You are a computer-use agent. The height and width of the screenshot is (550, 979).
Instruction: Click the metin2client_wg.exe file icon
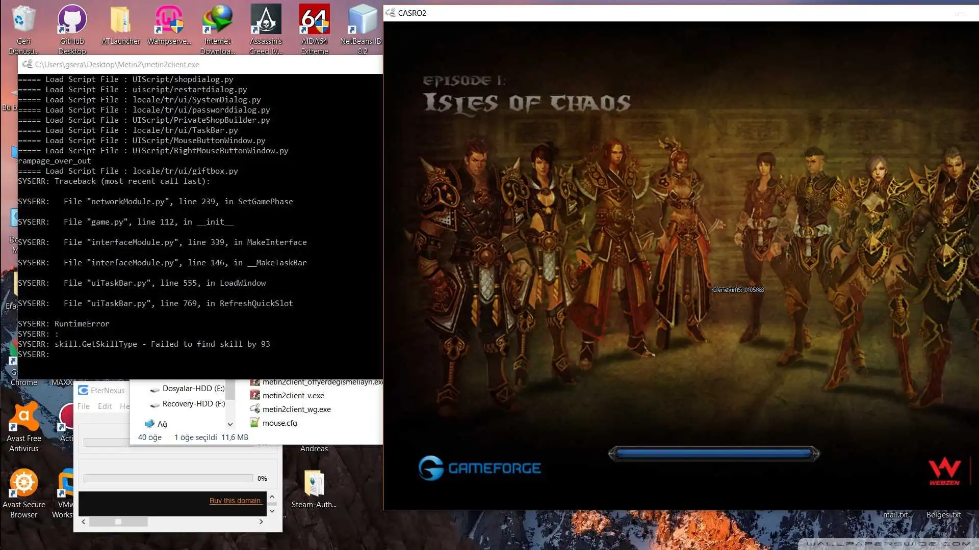(255, 409)
